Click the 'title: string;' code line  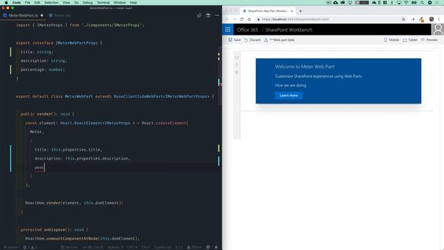tap(37, 52)
